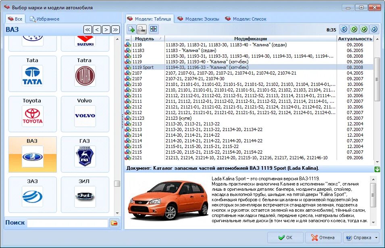Open the print icon in the models toolbar
This screenshot has width=385, height=248.
[141, 29]
